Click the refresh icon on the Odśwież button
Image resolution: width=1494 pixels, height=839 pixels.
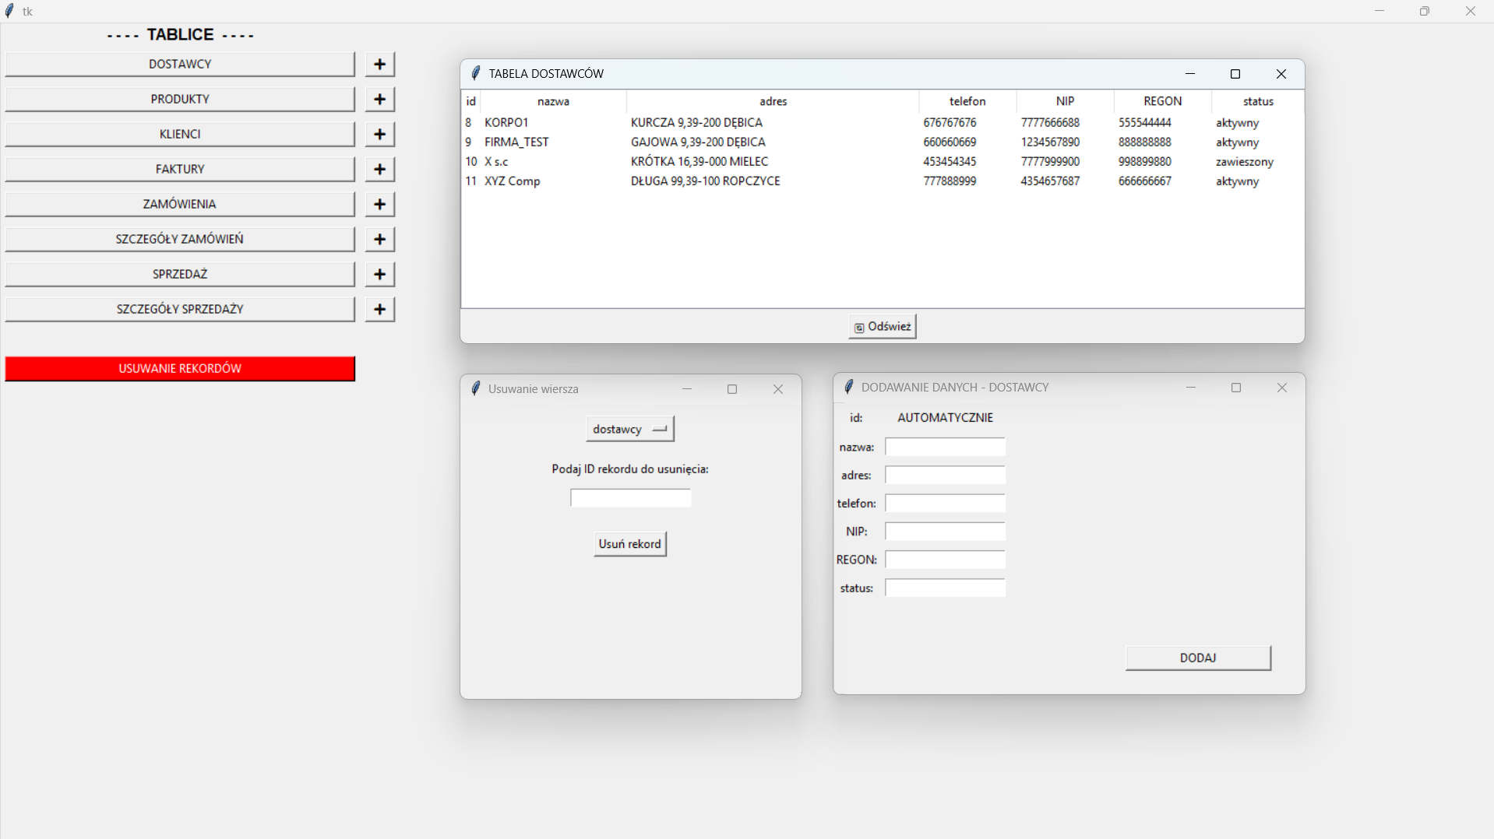pyautogui.click(x=859, y=327)
